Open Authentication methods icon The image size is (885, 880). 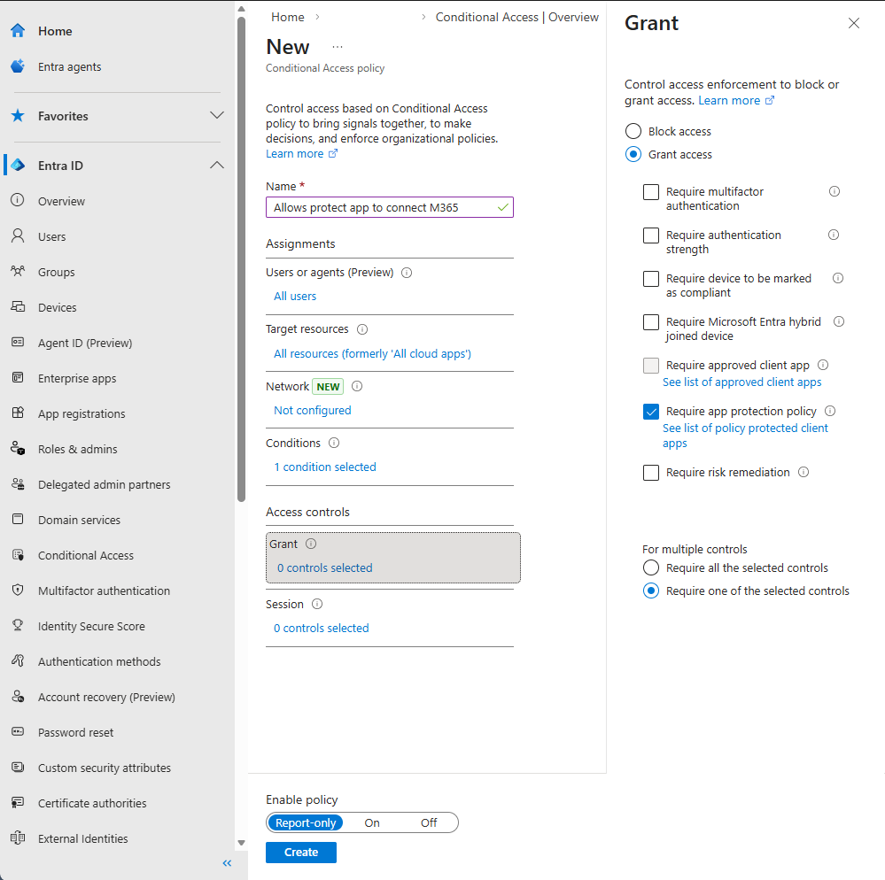point(18,661)
